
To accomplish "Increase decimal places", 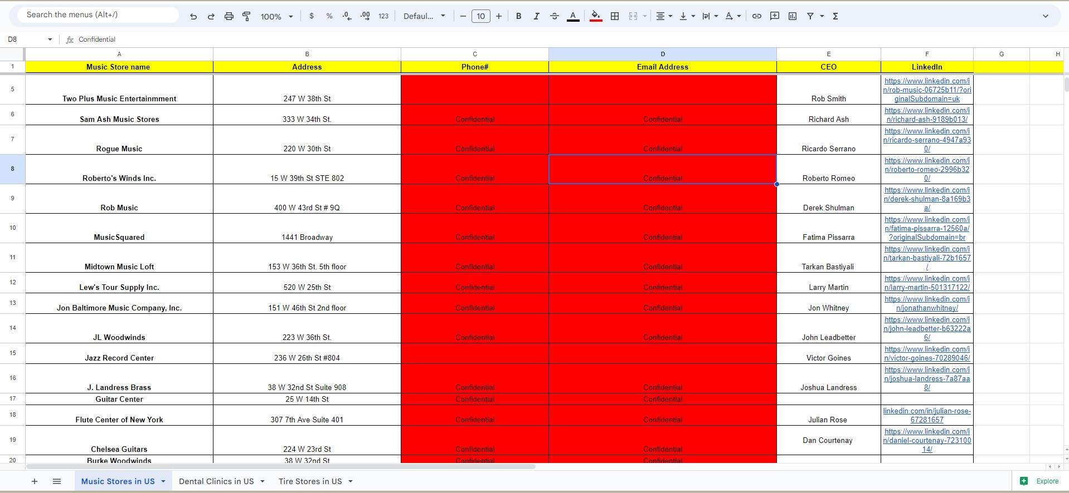I will pos(365,16).
